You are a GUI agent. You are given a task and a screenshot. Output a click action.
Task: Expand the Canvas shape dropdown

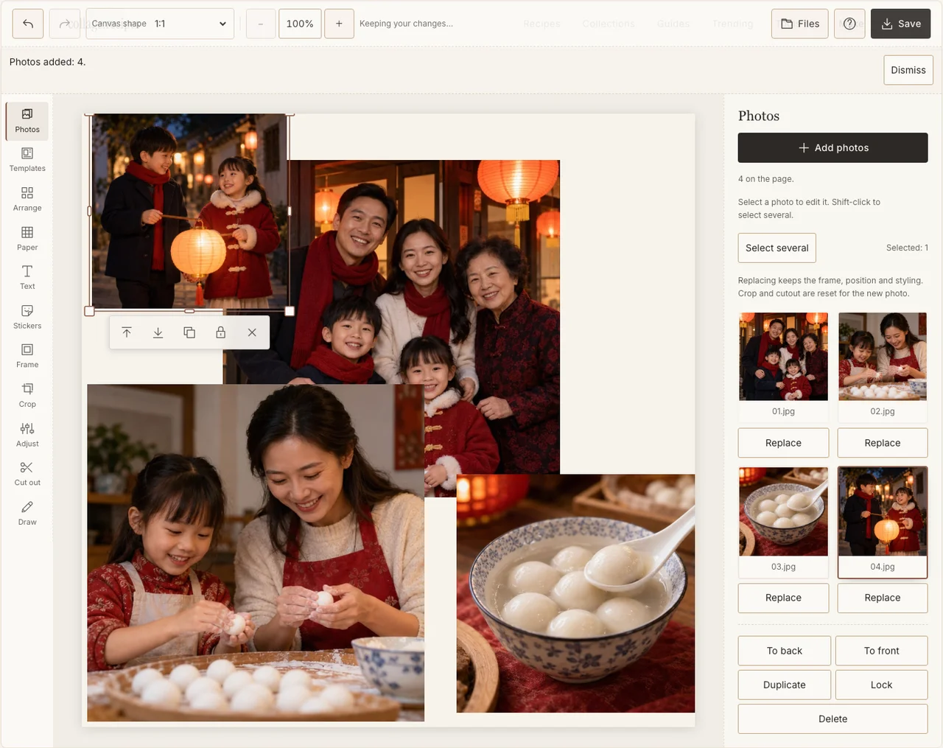coord(160,24)
